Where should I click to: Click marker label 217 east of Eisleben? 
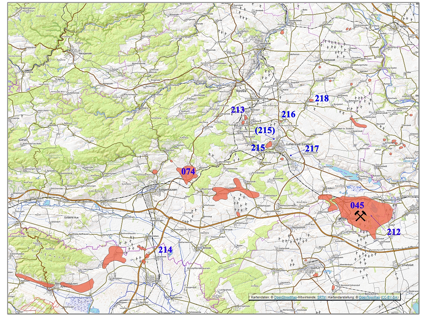[312, 148]
